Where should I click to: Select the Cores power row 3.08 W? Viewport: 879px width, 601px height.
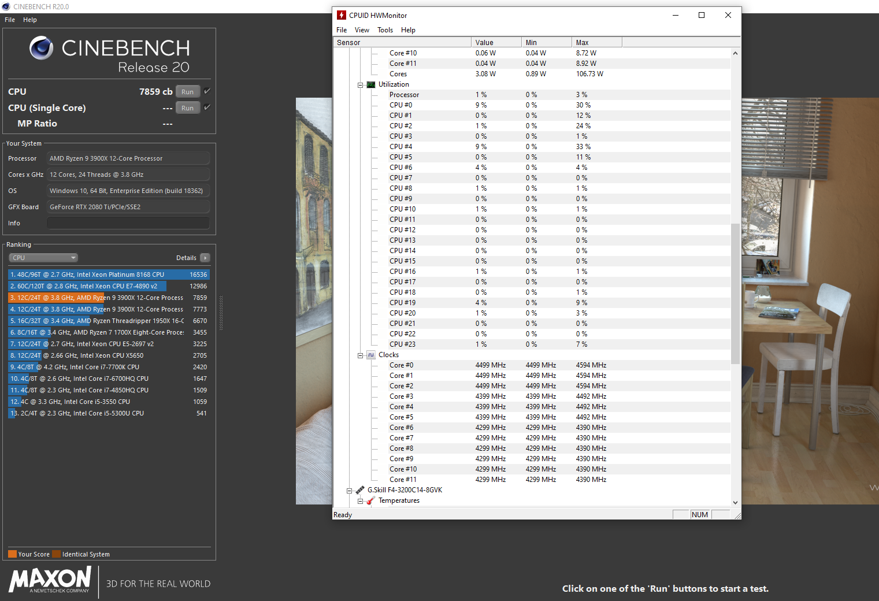tap(532, 74)
